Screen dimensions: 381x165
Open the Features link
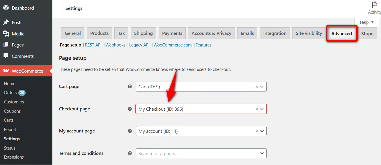[203, 45]
